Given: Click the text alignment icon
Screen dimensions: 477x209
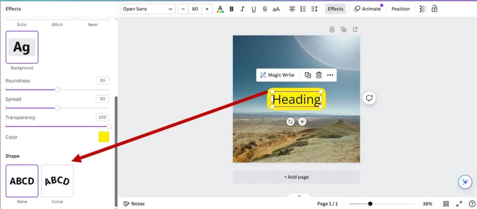Looking at the screenshot, I should click(292, 9).
